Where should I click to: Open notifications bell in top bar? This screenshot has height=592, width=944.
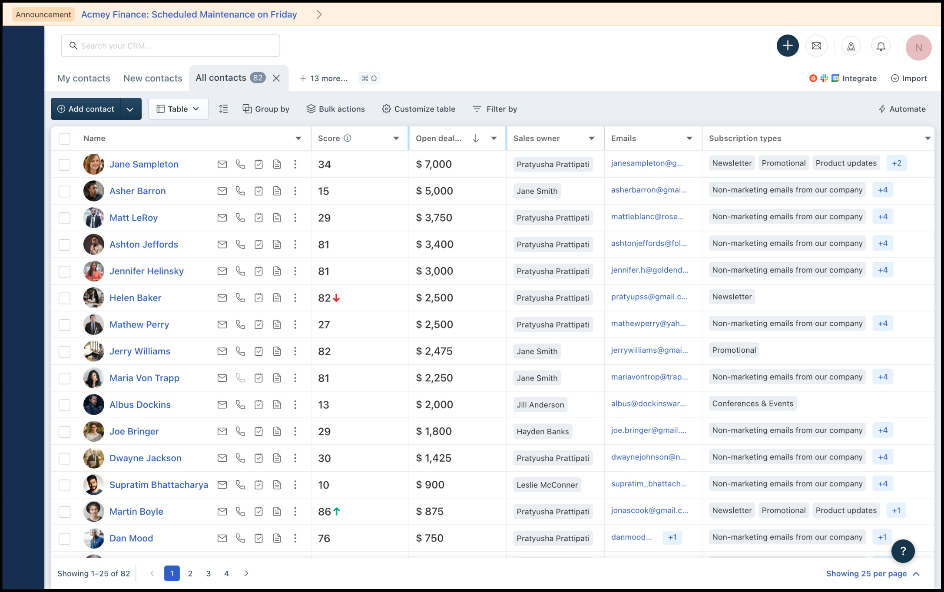(x=881, y=46)
